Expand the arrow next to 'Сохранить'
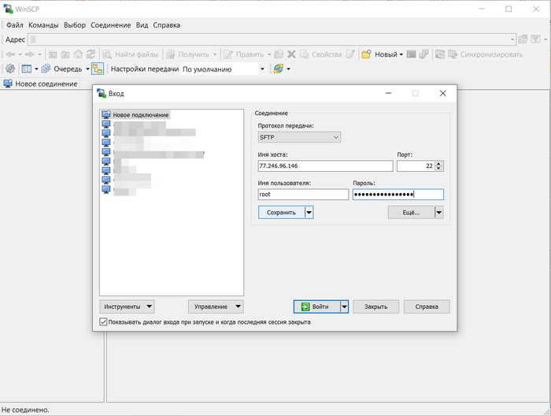 309,212
